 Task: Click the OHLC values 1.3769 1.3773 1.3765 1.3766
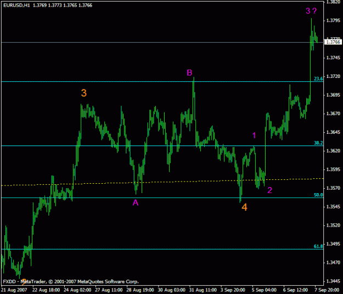tap(63, 5)
